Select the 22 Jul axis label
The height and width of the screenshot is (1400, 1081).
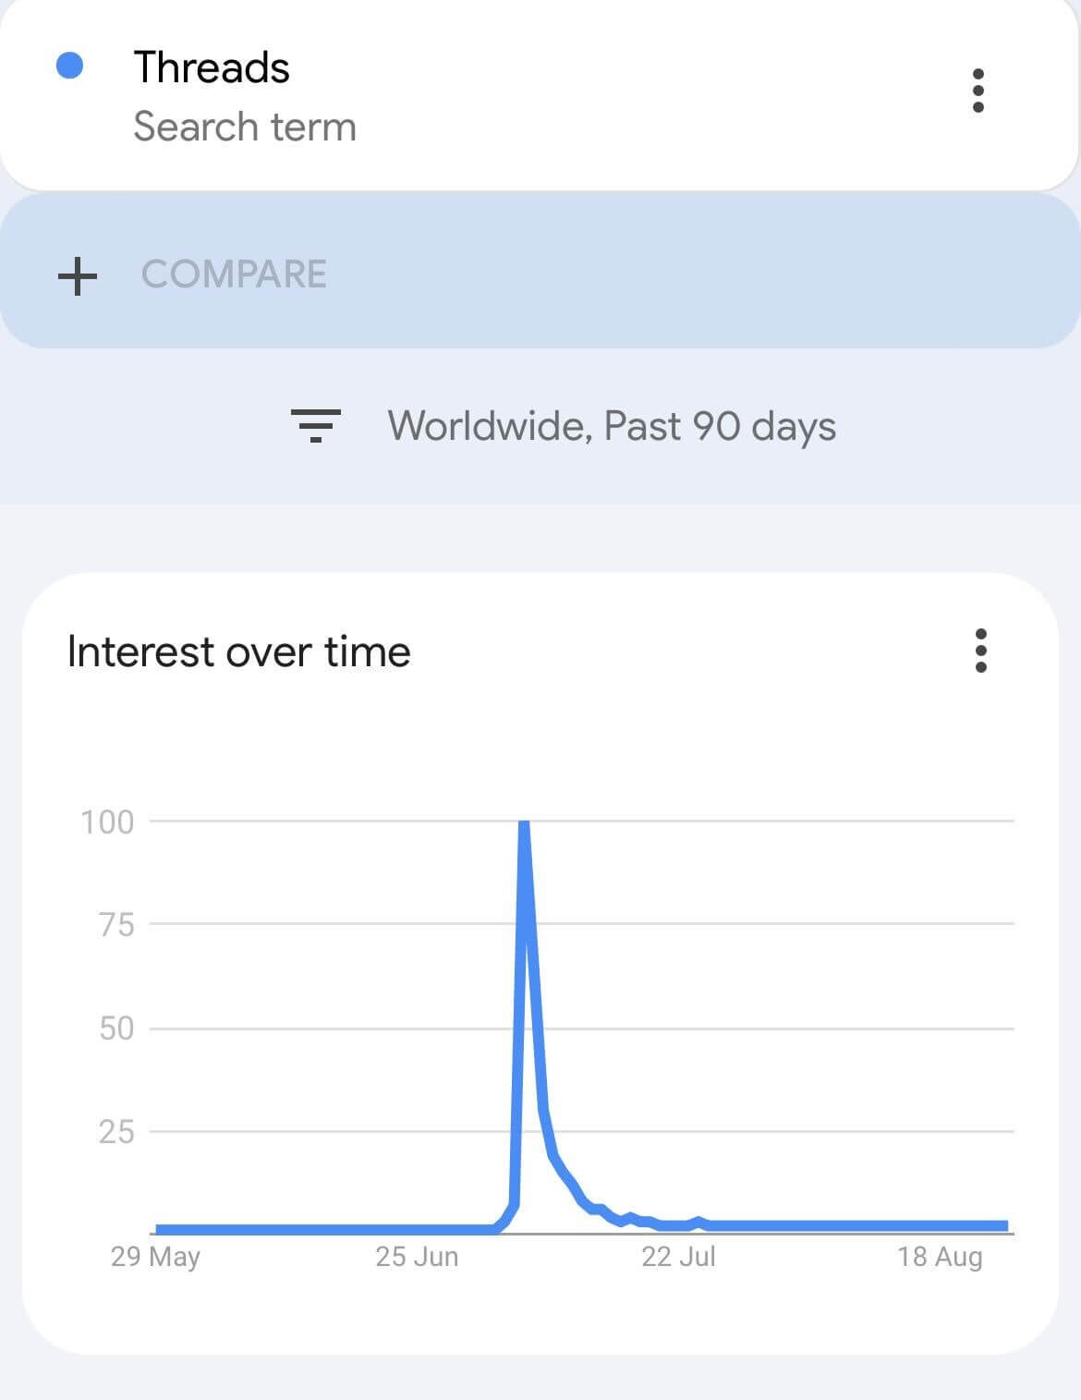678,1257
